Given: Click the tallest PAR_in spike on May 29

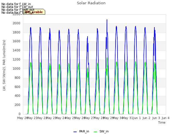Looking at the screenshot, I should click(107, 20).
